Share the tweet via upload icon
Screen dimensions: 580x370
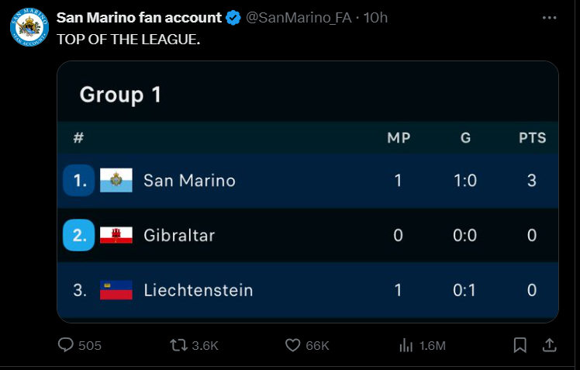pyautogui.click(x=548, y=344)
